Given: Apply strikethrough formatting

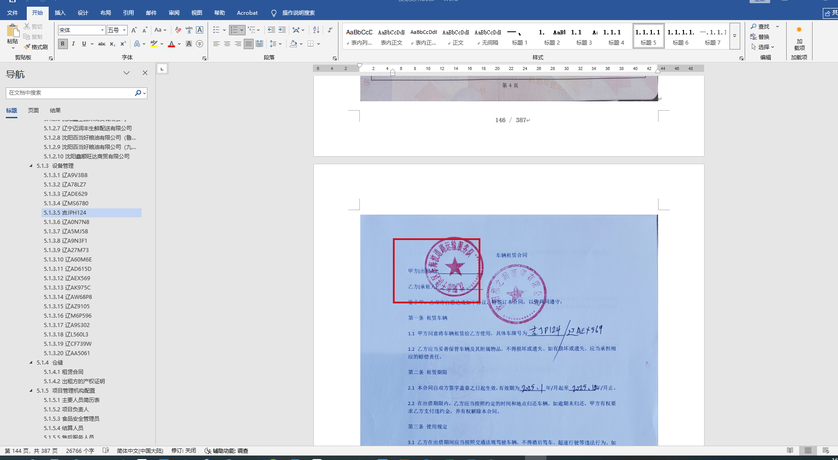Looking at the screenshot, I should coord(102,44).
